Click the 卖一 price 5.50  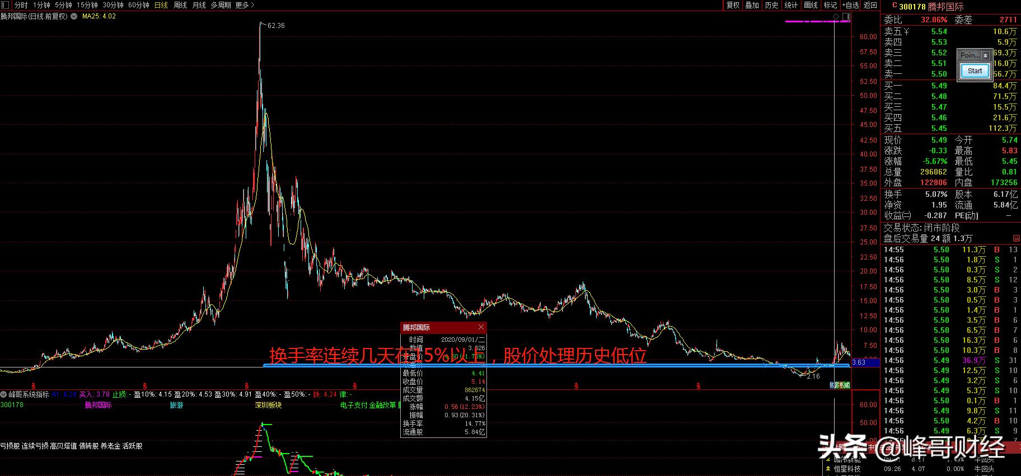(939, 74)
